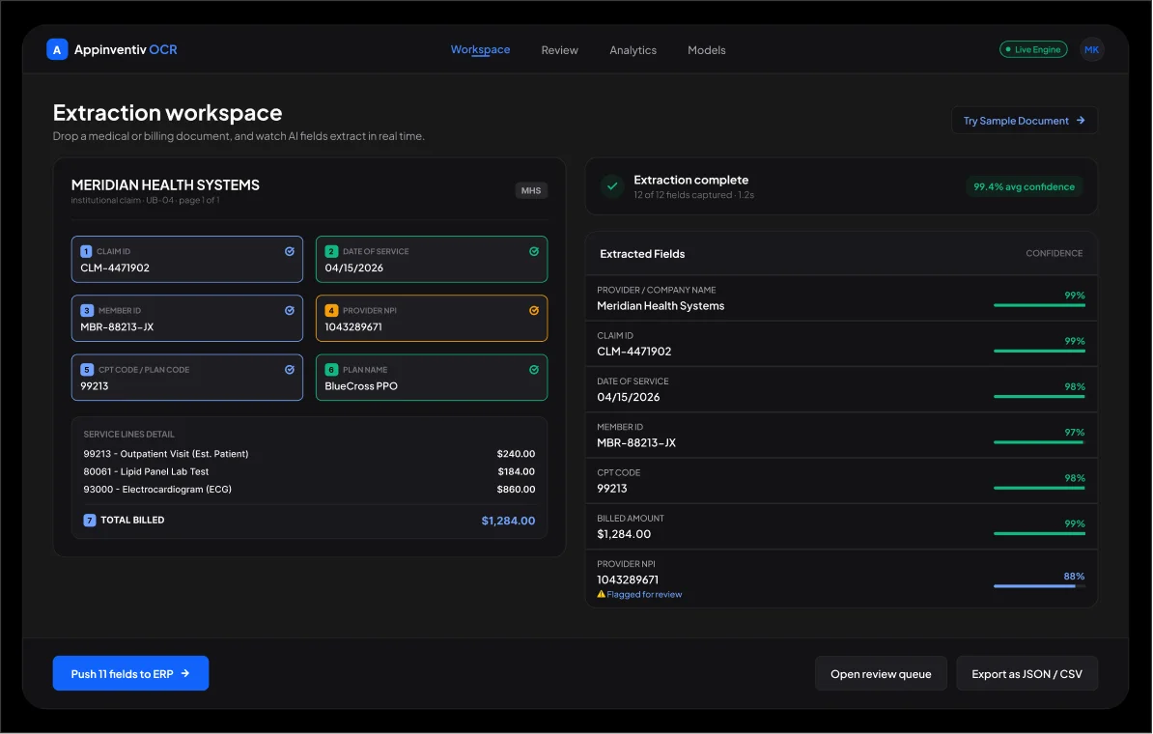Click the $1,284.00 total billed amount

pyautogui.click(x=508, y=521)
